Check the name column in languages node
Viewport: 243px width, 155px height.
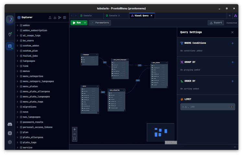pyautogui.click(x=82, y=60)
